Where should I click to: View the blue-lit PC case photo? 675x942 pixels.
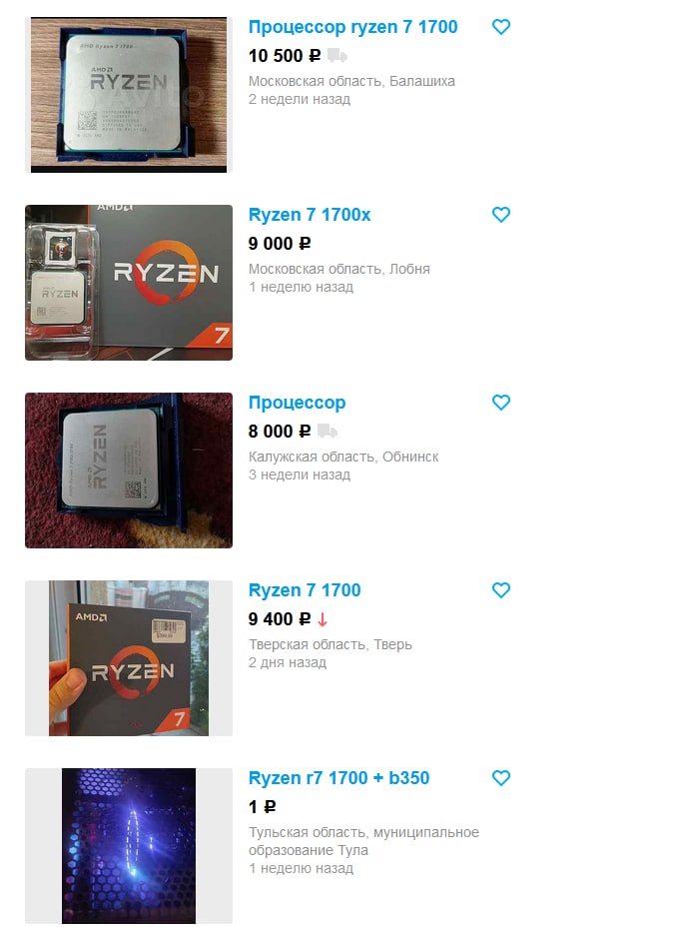[x=129, y=846]
